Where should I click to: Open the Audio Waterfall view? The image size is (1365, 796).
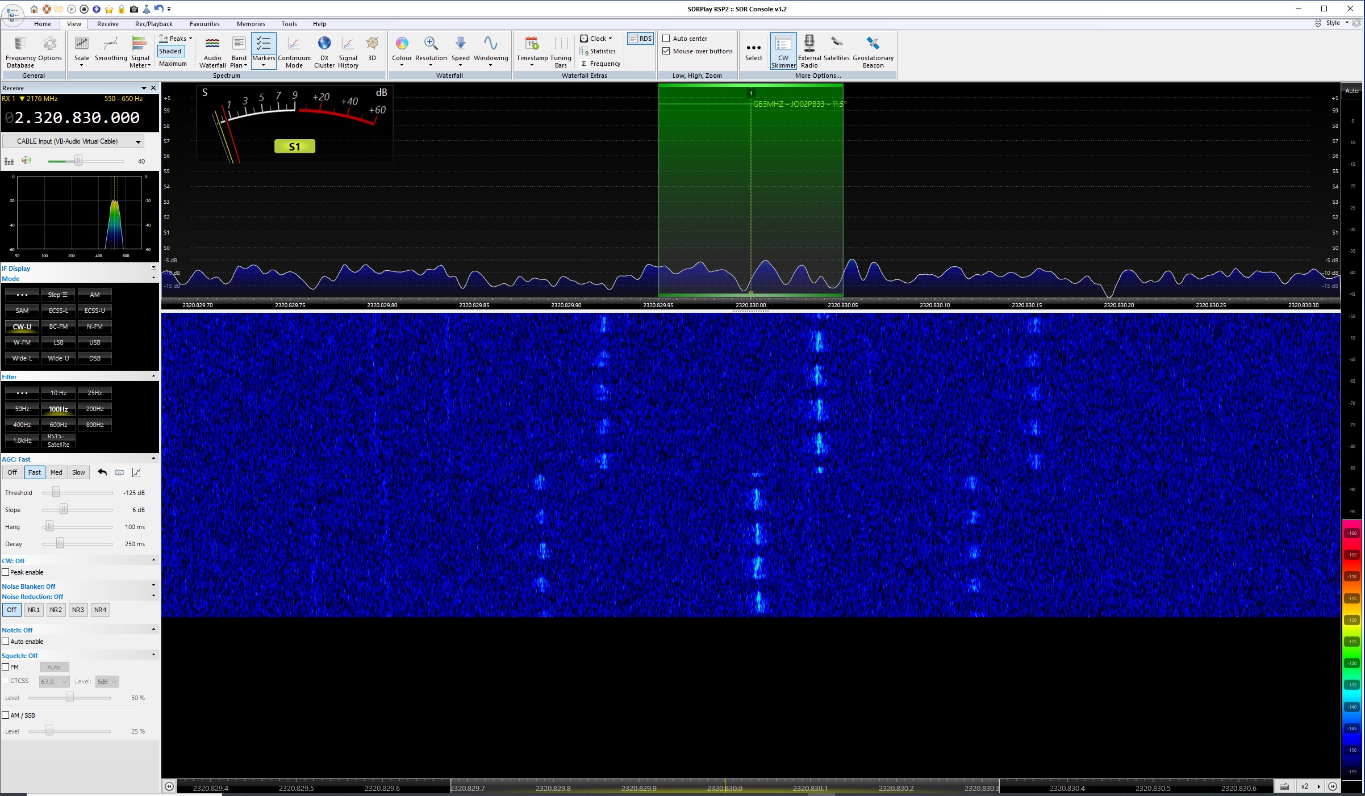212,50
